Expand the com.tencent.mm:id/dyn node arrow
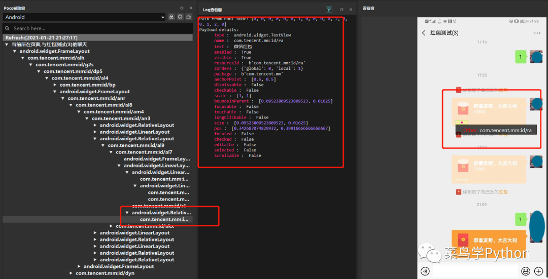 (x=71, y=273)
